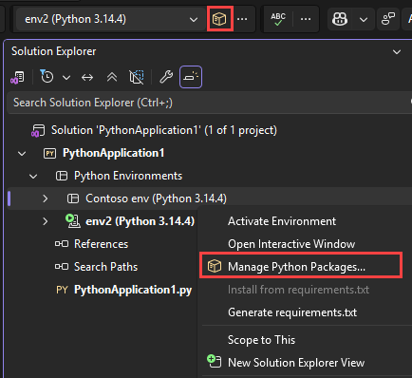Click the active environment icon beside env2
This screenshot has height=378, width=412.
73,221
